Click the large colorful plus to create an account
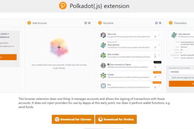Image resolution: width=194 pixels, height=129 pixels. pos(59,47)
